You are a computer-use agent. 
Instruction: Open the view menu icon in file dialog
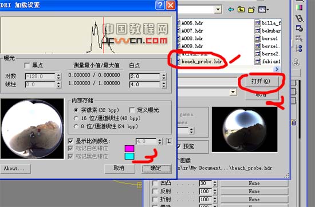263,9
